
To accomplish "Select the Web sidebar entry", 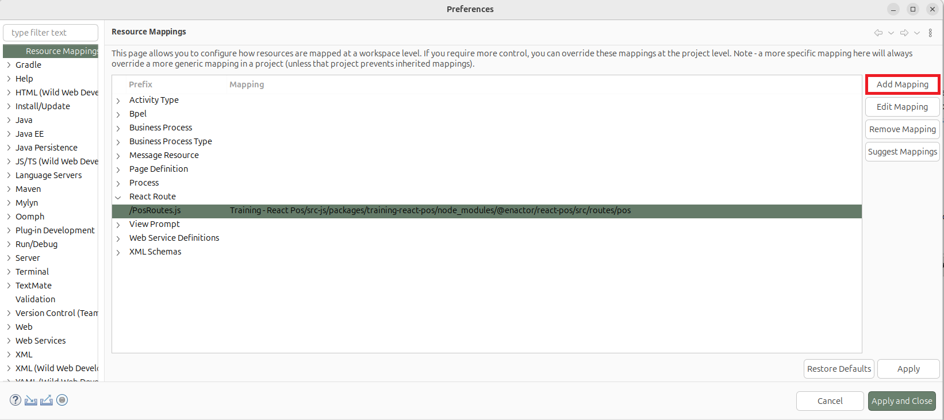I will [24, 327].
